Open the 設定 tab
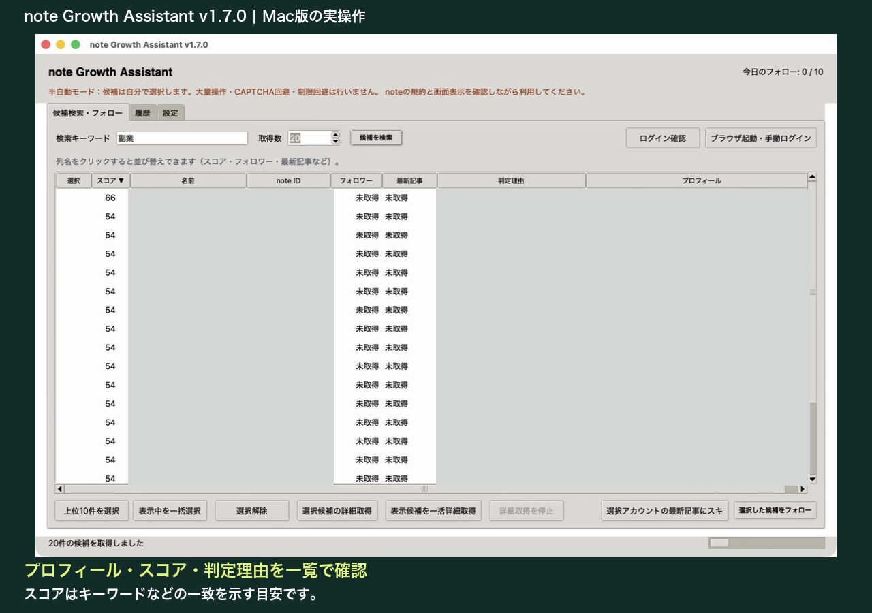Image resolution: width=872 pixels, height=613 pixels. [170, 113]
